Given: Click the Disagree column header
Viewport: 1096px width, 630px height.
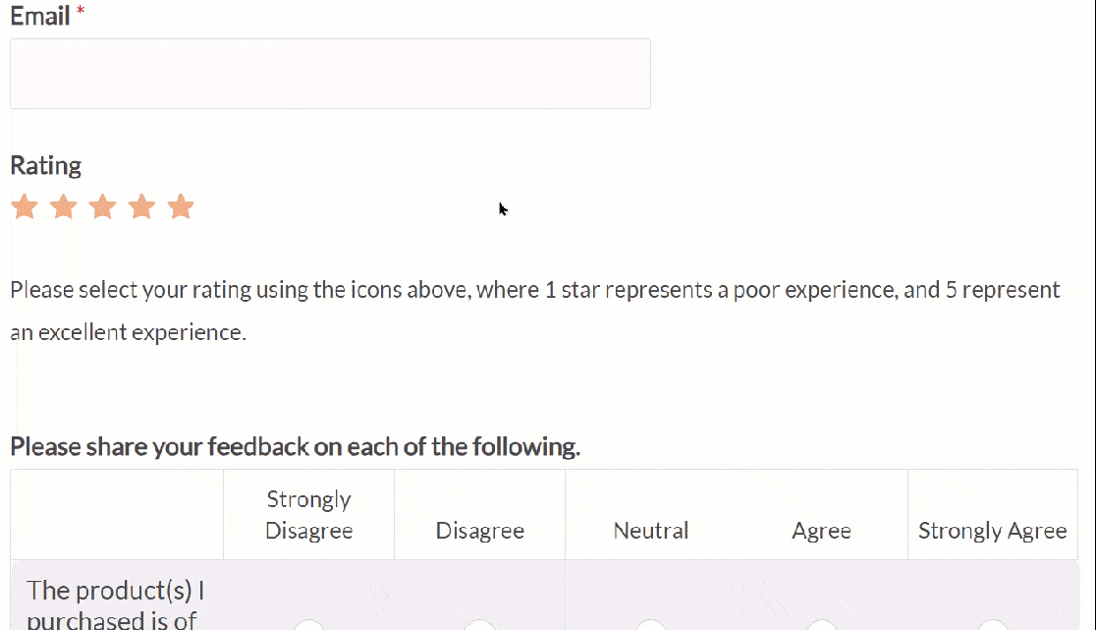Looking at the screenshot, I should click(x=479, y=530).
